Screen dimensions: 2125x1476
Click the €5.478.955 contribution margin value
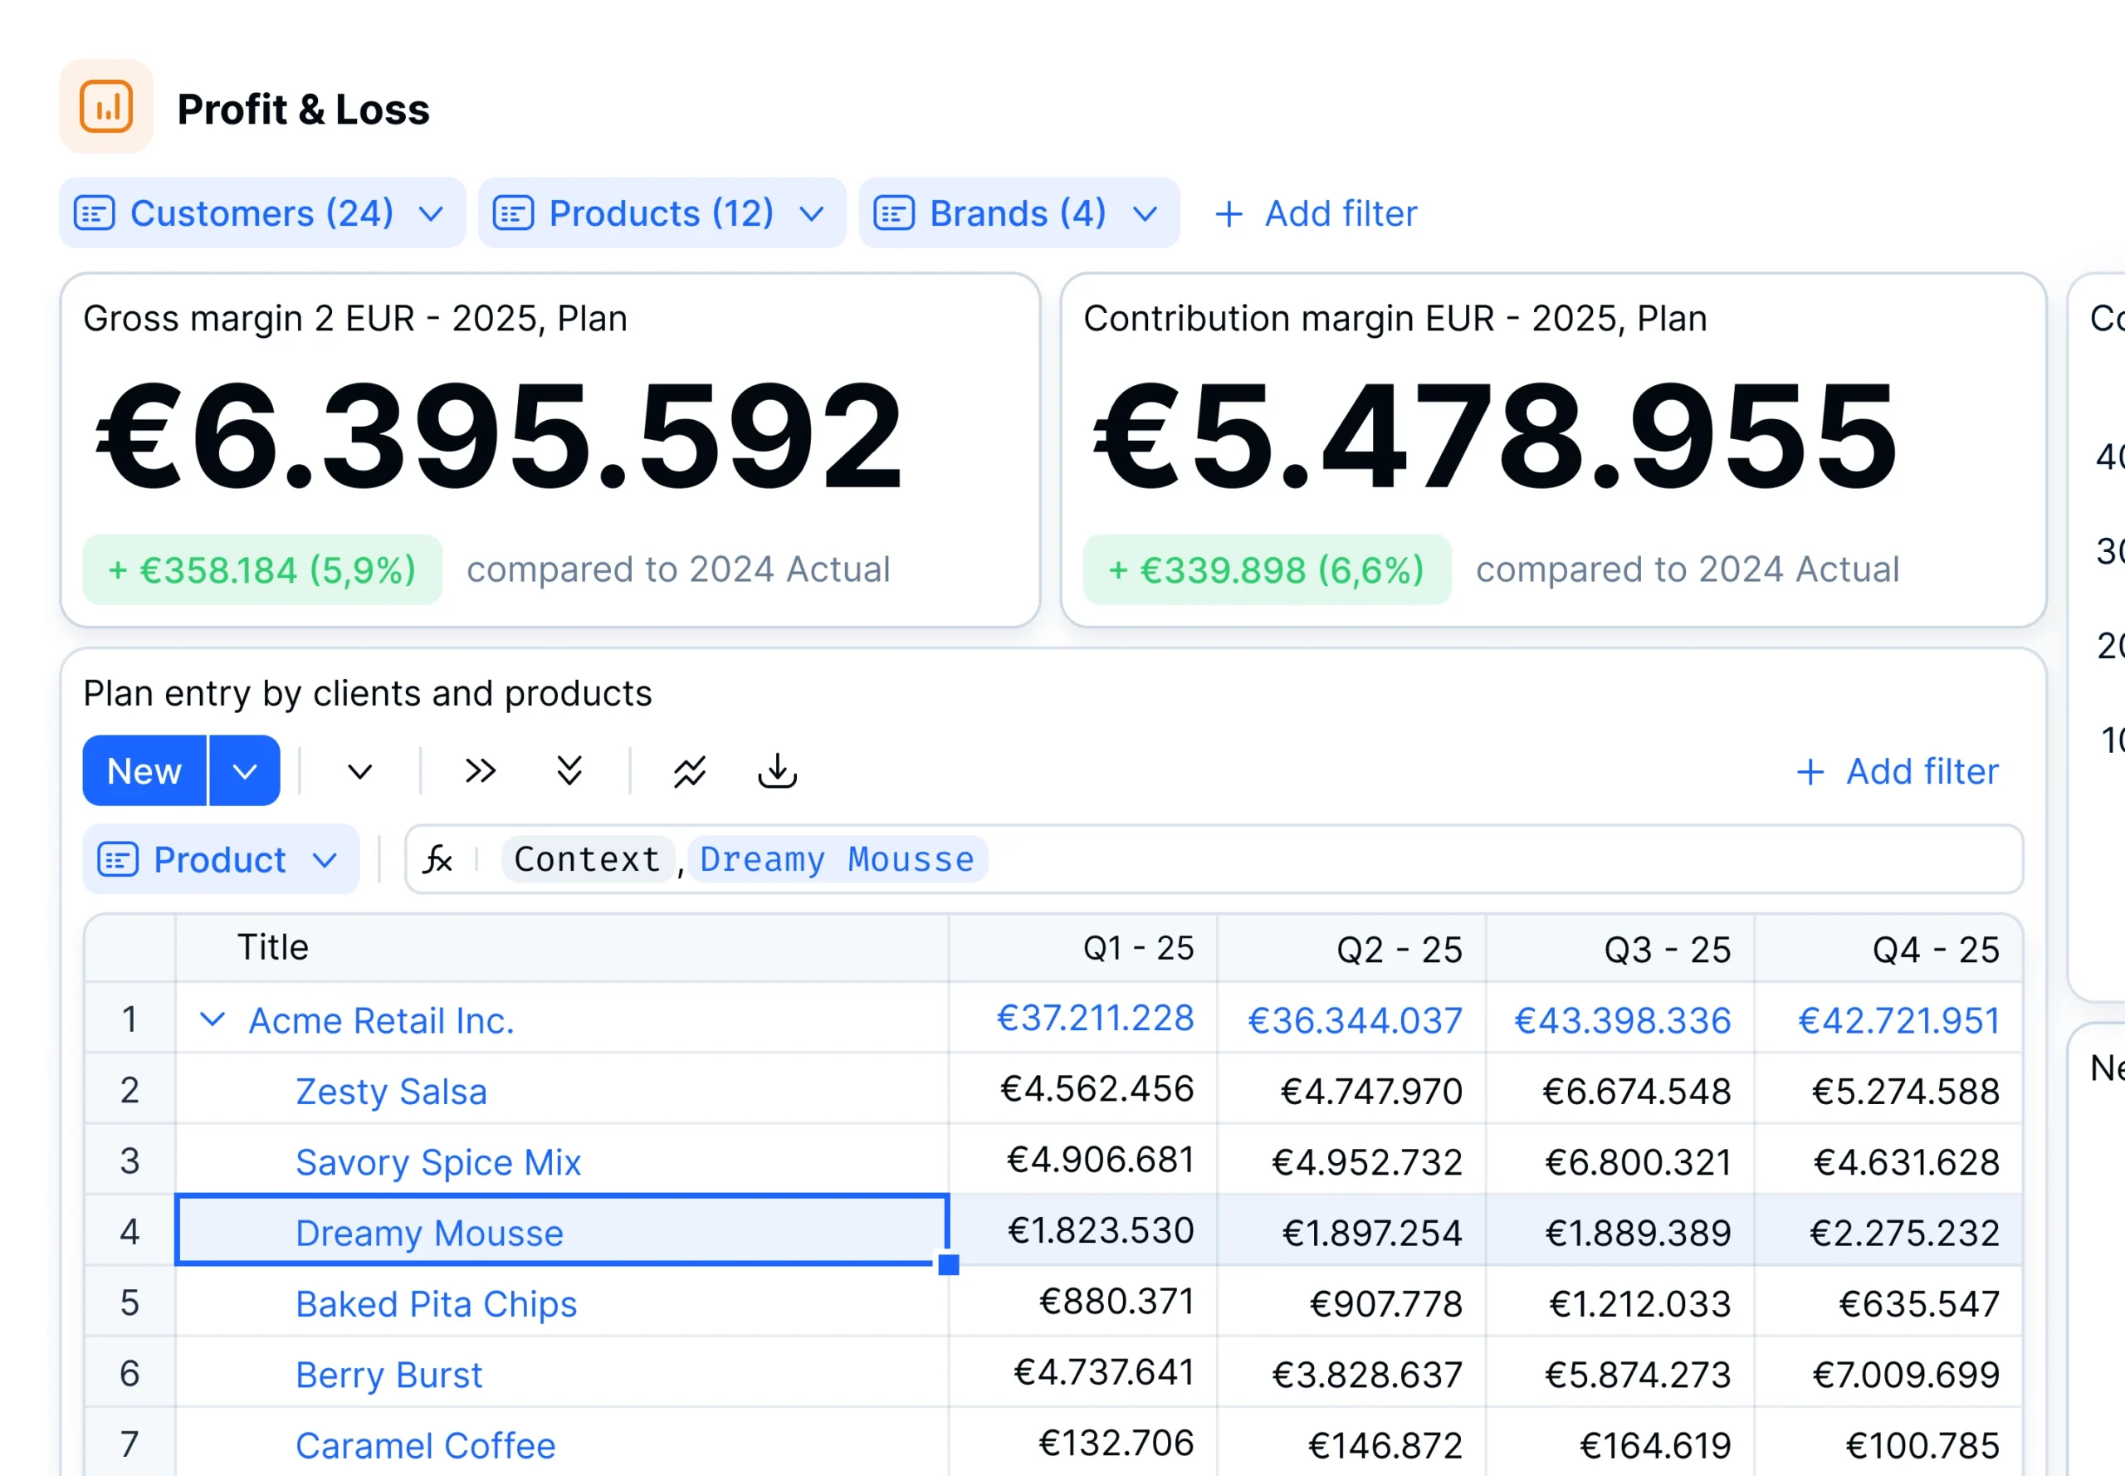pyautogui.click(x=1494, y=436)
